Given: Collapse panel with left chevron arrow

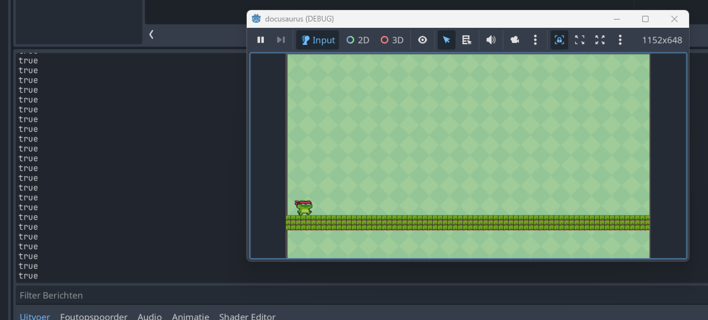Looking at the screenshot, I should pos(151,34).
